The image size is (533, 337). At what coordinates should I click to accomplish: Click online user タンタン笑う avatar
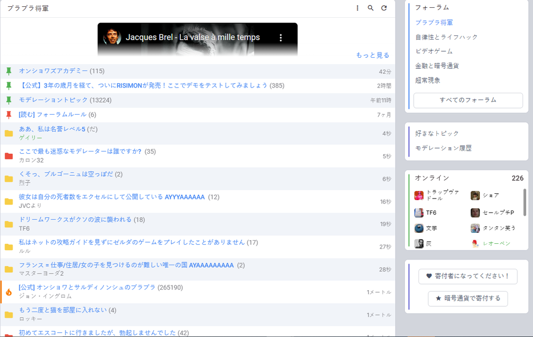475,228
